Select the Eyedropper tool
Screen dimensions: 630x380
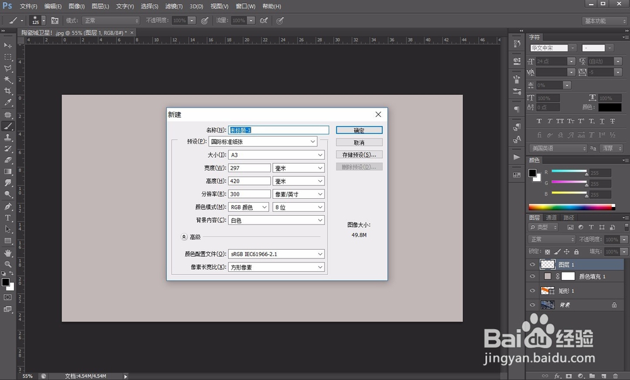[x=8, y=103]
